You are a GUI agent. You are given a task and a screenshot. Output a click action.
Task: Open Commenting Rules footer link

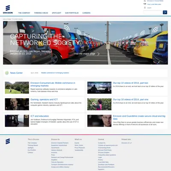(x=104, y=148)
